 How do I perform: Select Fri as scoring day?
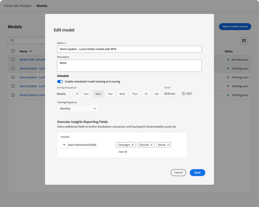click(x=146, y=94)
